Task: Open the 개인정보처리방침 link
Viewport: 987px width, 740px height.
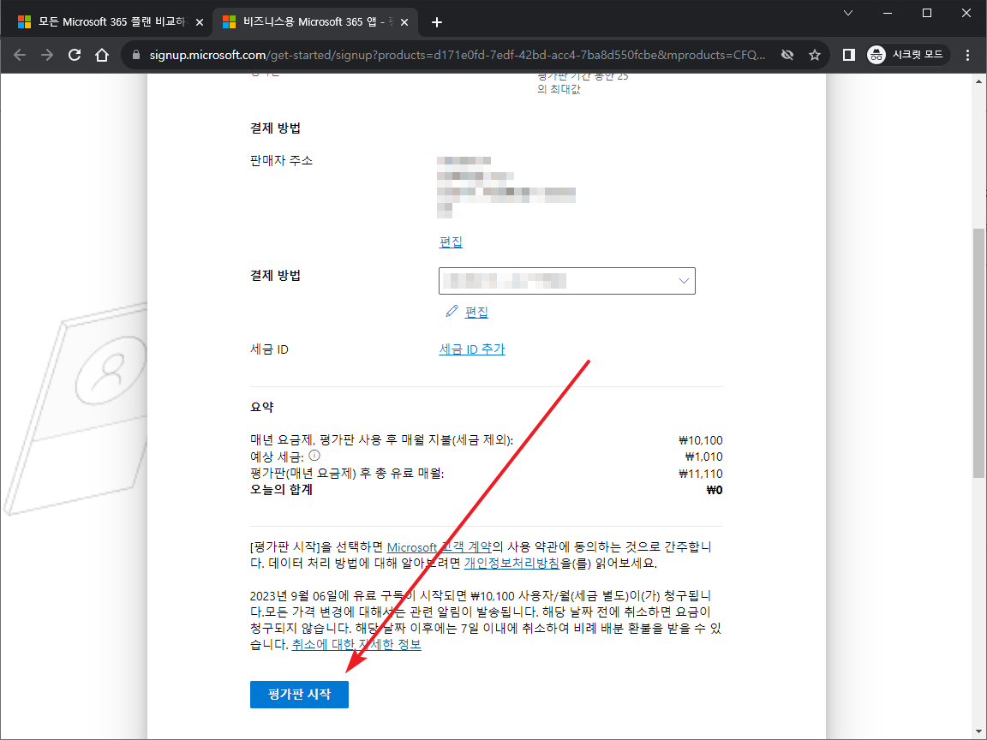Action: pos(511,564)
